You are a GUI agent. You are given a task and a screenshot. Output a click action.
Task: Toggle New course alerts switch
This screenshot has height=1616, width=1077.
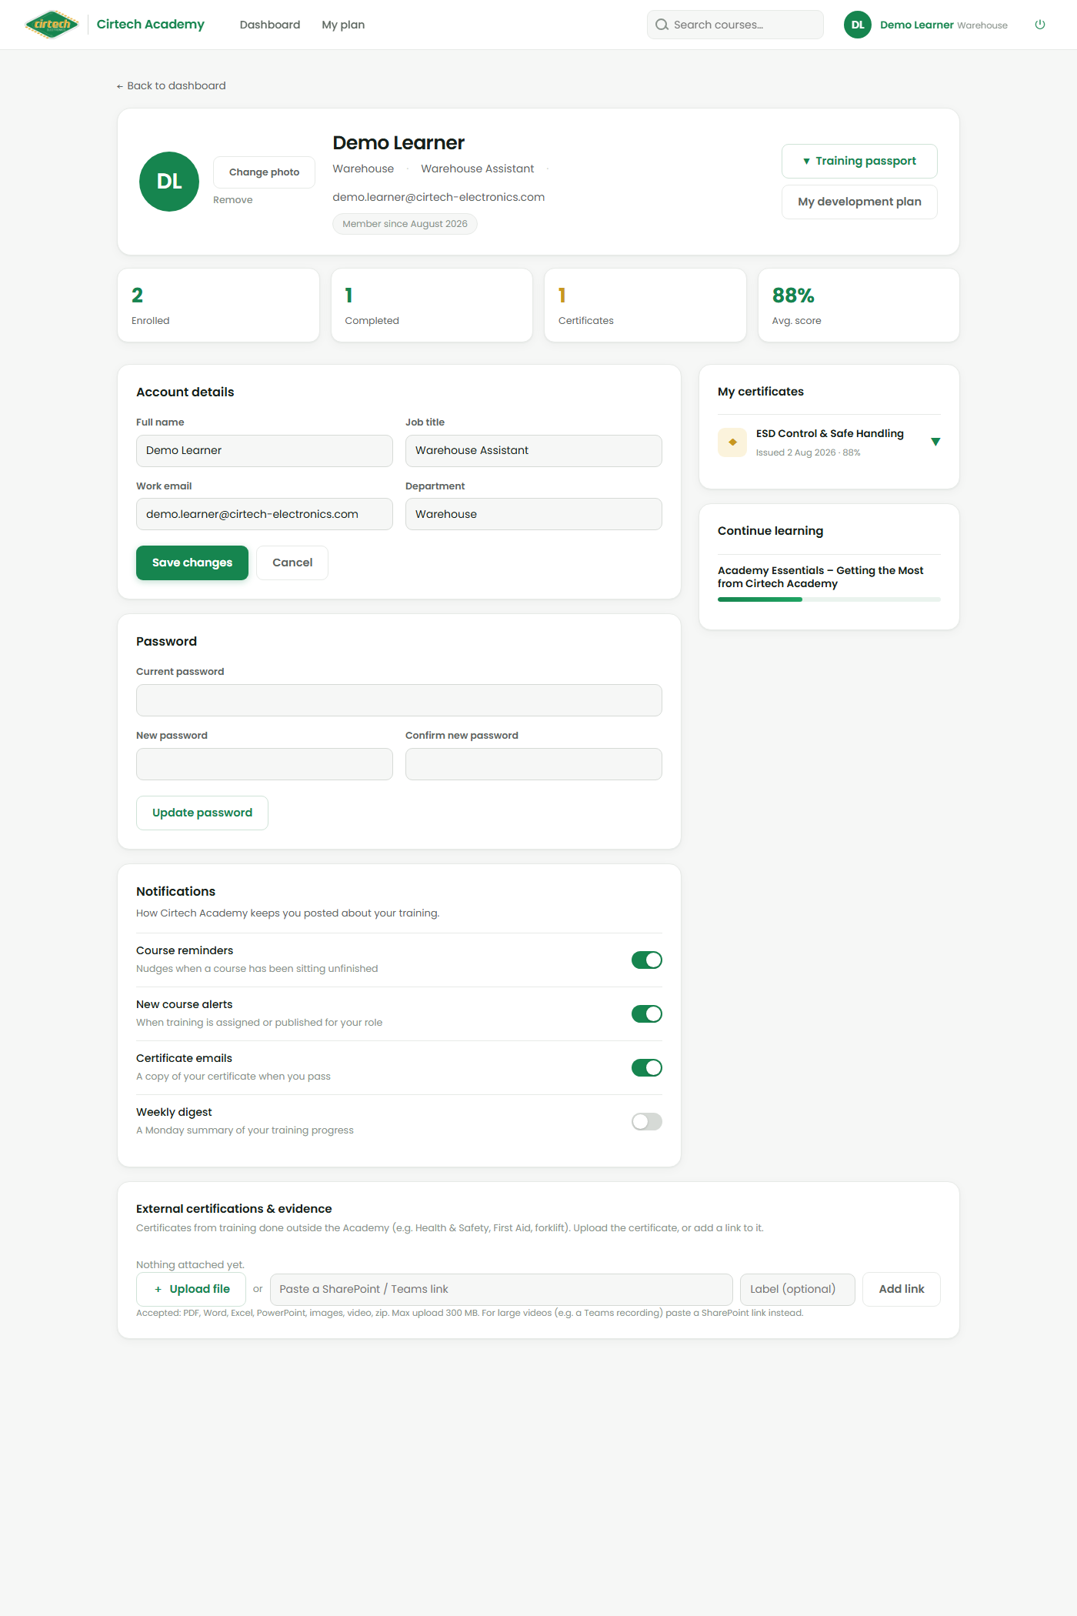tap(647, 1013)
